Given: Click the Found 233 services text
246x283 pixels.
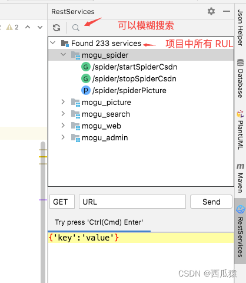Looking at the screenshot, I should pyautogui.click(x=106, y=43).
